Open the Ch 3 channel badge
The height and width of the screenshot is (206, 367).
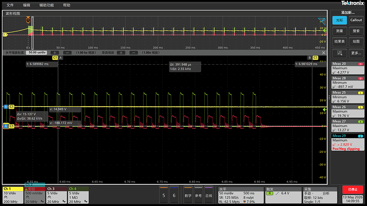click(x=56, y=195)
